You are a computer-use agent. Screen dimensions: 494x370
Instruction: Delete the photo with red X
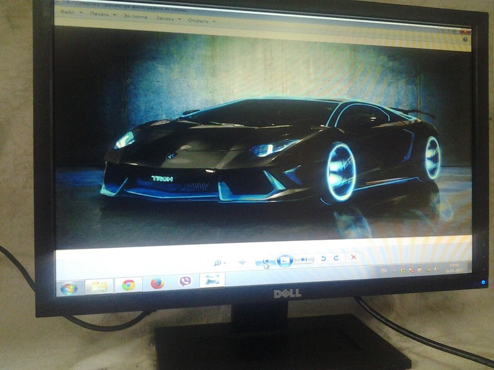coord(353,257)
